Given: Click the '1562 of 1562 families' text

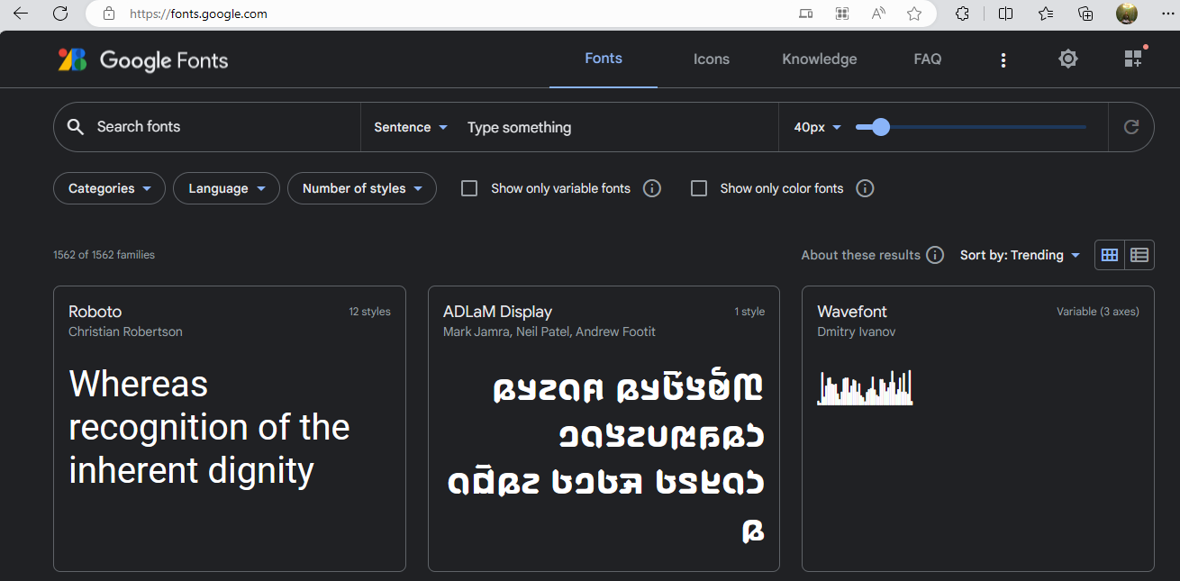Looking at the screenshot, I should pos(104,255).
